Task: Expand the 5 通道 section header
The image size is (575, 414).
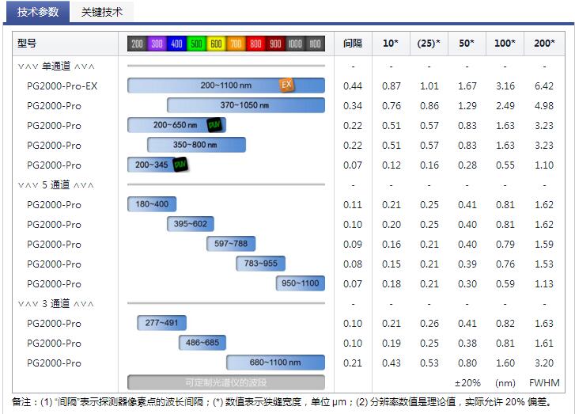Action: (x=55, y=184)
